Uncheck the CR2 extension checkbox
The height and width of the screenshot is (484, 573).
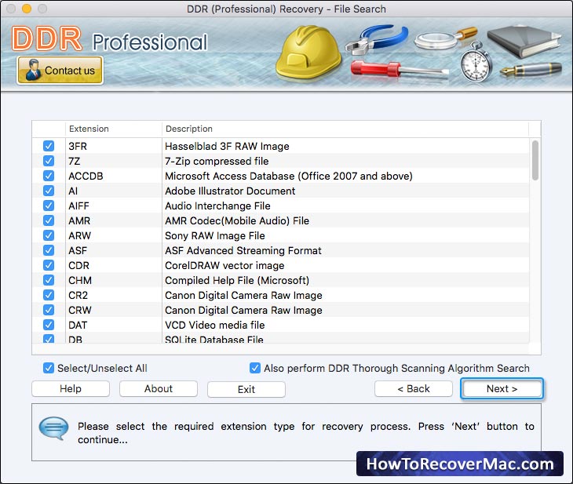click(x=49, y=295)
